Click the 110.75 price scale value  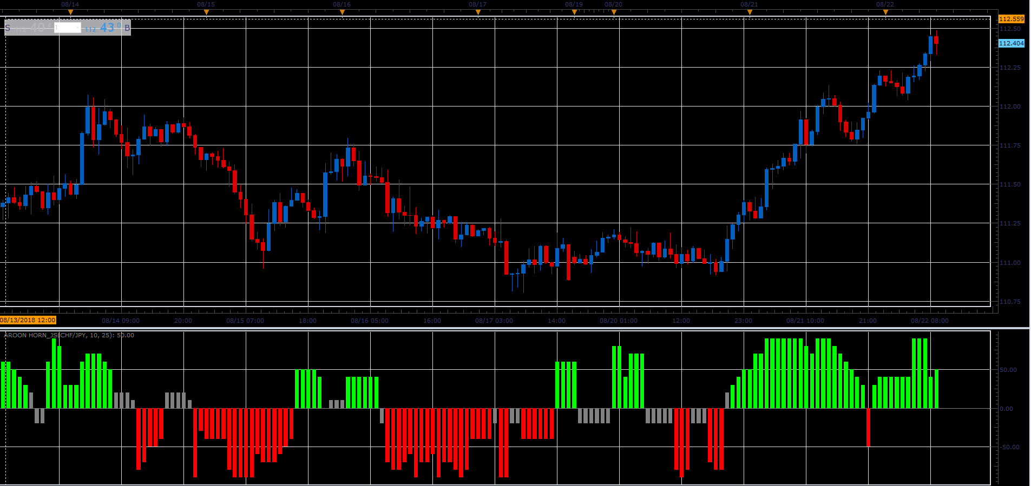click(1010, 302)
